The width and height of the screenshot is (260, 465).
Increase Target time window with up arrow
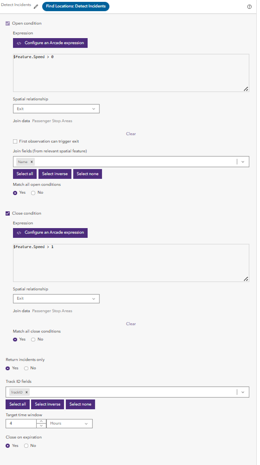coord(41,421)
